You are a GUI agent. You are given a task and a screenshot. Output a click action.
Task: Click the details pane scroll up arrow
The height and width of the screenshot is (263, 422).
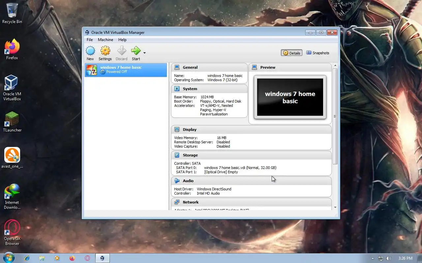pyautogui.click(x=335, y=65)
